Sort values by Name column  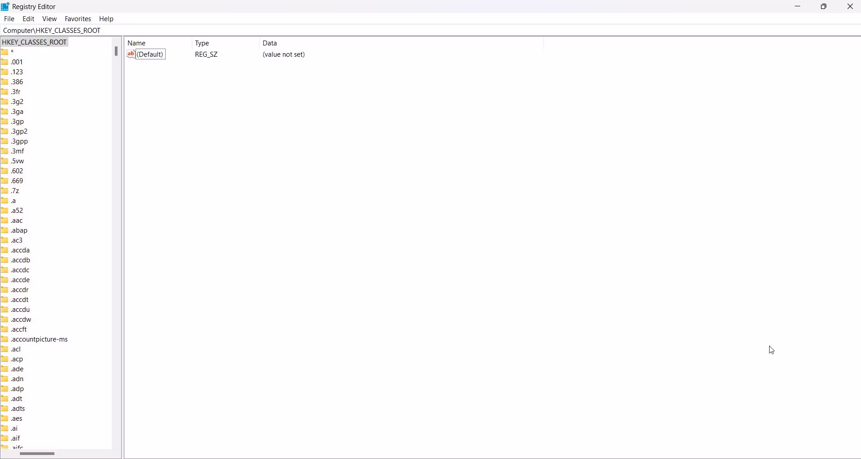click(x=159, y=43)
